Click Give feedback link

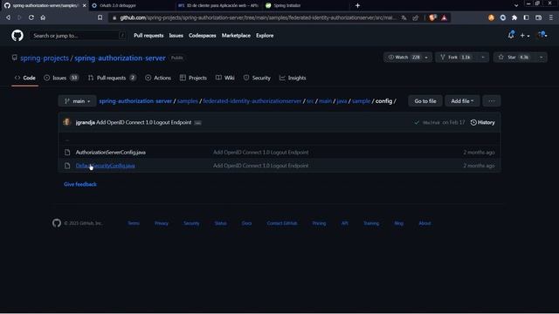[x=79, y=184]
